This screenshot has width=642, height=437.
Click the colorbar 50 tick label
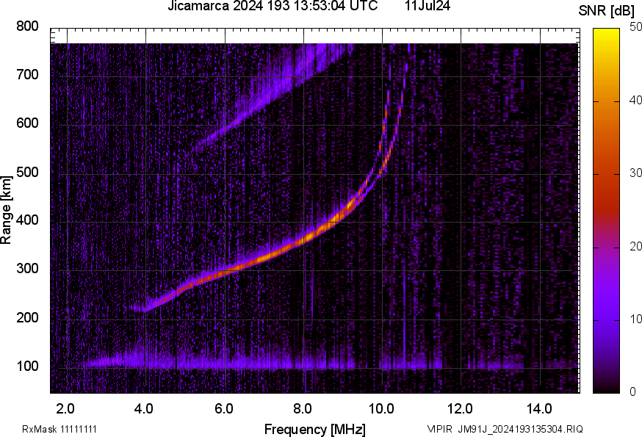point(635,26)
